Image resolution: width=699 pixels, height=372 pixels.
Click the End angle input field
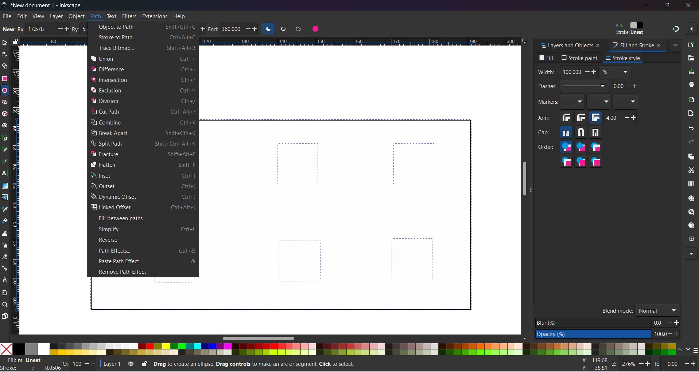pyautogui.click(x=232, y=29)
